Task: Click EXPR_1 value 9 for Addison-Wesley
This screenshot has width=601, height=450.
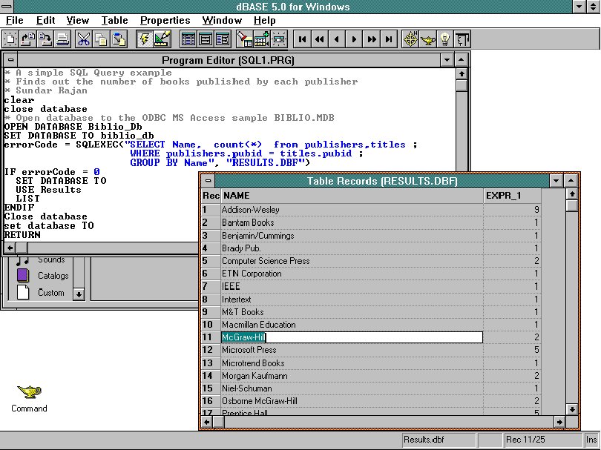Action: point(512,210)
